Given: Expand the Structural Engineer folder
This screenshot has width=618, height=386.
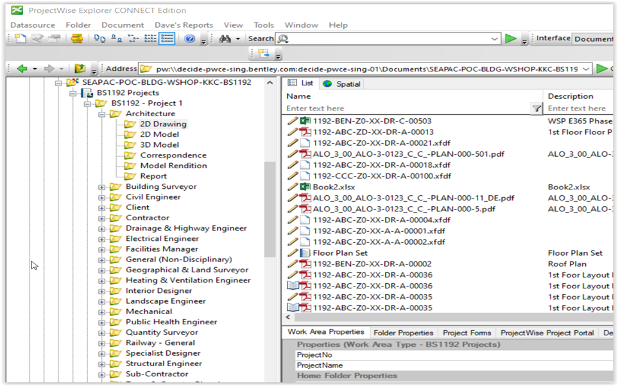Looking at the screenshot, I should [101, 364].
